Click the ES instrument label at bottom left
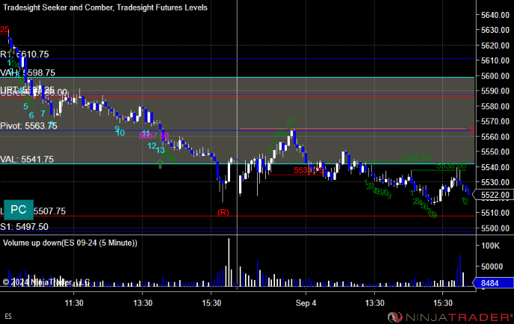 click(x=8, y=316)
